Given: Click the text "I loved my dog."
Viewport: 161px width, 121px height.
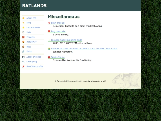Looking at the screenshot, I should pos(61,35).
